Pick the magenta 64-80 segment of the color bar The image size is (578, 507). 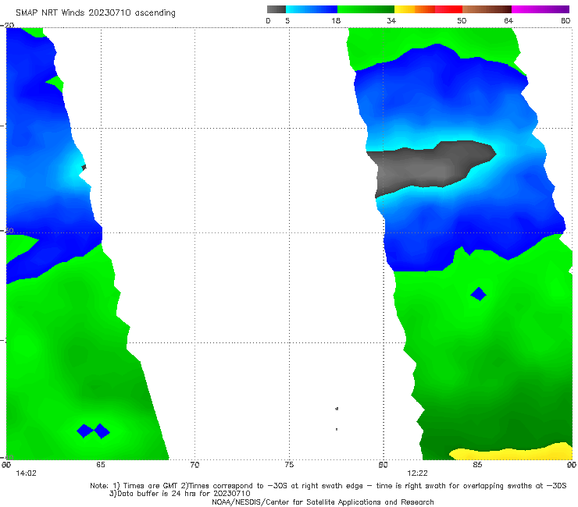tap(541, 9)
